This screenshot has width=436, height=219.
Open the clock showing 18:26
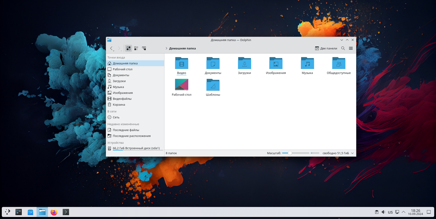(416, 212)
